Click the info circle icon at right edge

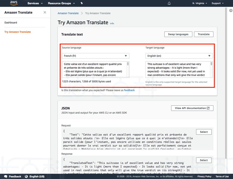pyautogui.click(x=231, y=11)
